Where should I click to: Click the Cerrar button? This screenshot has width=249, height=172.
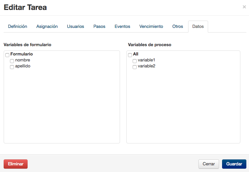coord(209,164)
